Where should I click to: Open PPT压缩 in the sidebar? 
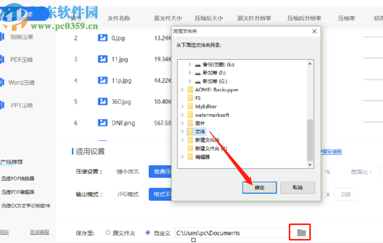click(x=22, y=105)
